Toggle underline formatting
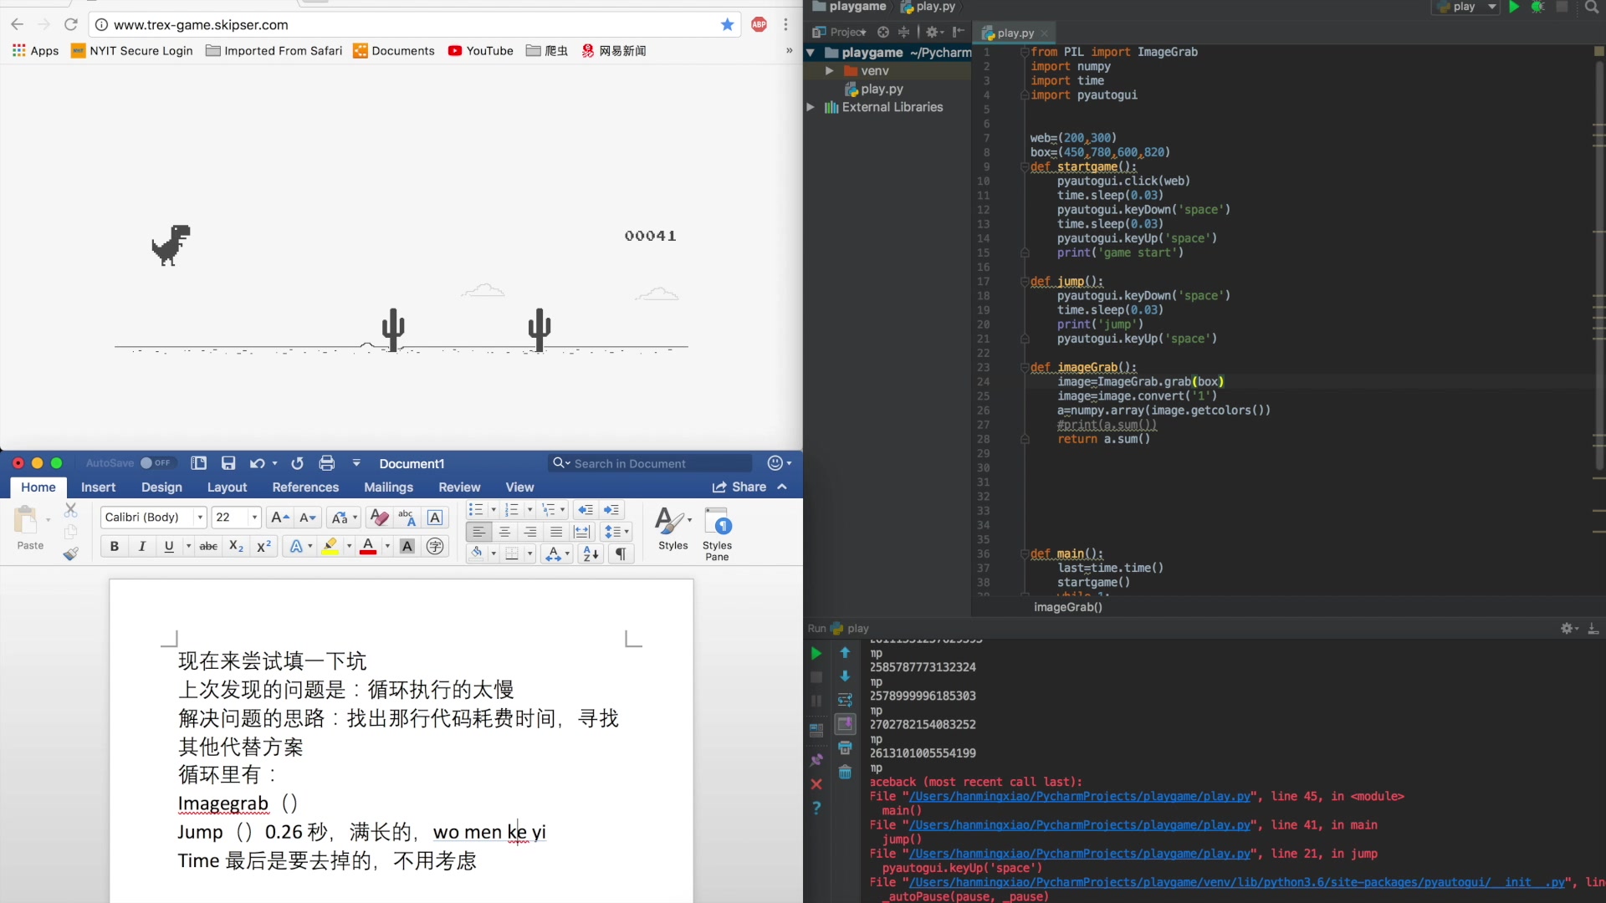 coord(169,546)
